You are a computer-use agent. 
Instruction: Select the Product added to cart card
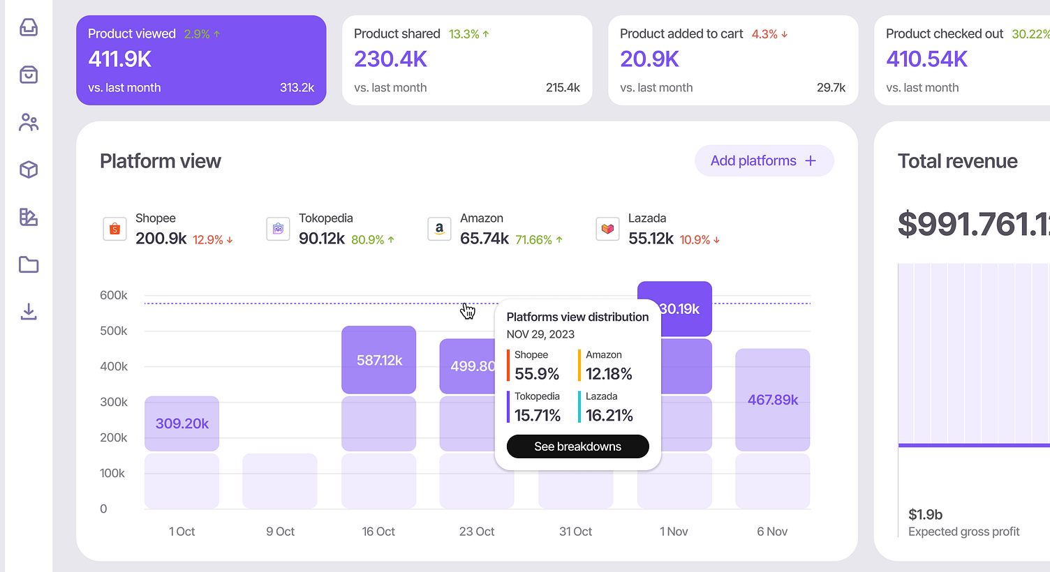click(733, 60)
